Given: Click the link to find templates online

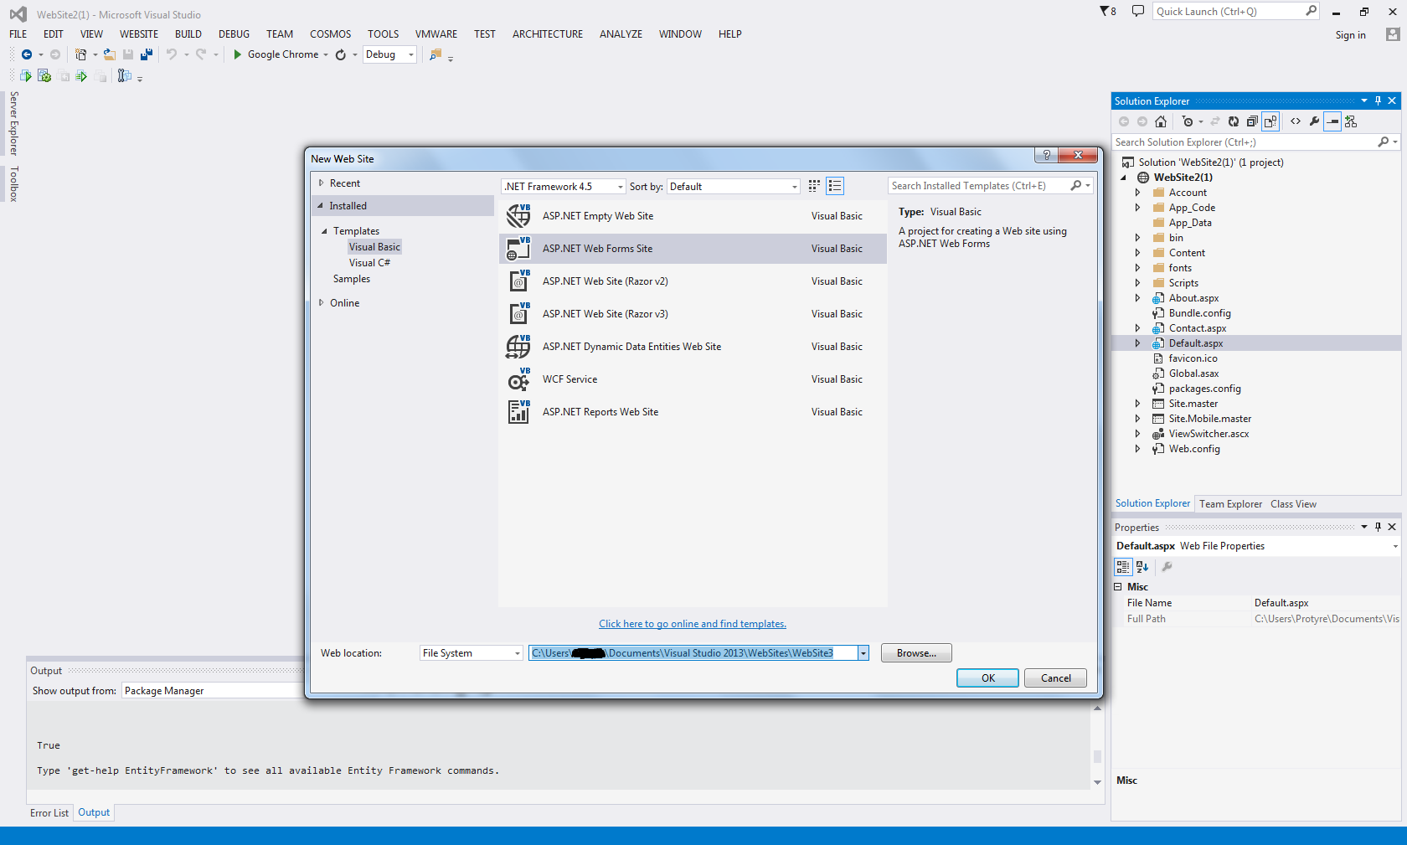Looking at the screenshot, I should point(692,623).
